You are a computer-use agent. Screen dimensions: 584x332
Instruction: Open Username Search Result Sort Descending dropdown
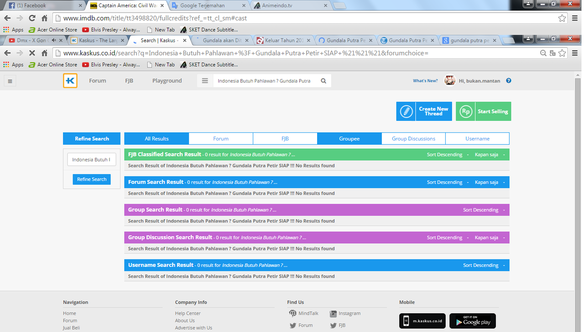point(484,265)
